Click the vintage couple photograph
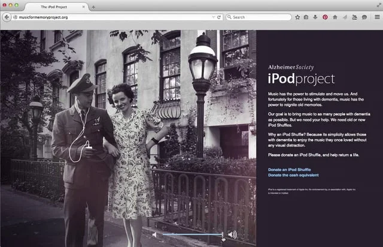The image size is (383, 247). pos(128,138)
